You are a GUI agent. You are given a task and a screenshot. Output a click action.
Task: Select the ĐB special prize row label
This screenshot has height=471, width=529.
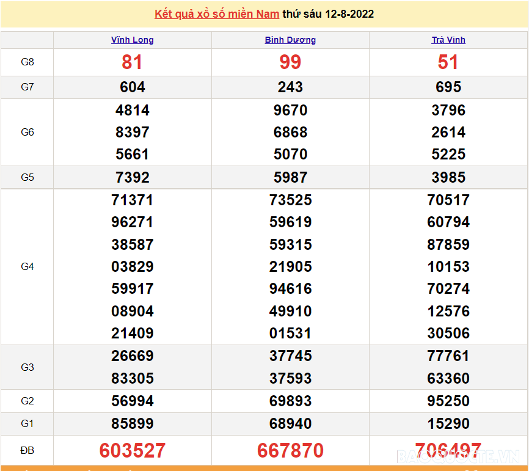[27, 451]
